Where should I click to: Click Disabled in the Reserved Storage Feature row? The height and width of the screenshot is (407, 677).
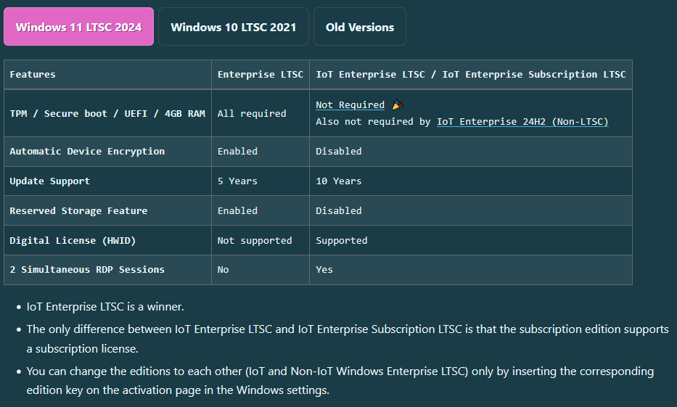(471, 210)
